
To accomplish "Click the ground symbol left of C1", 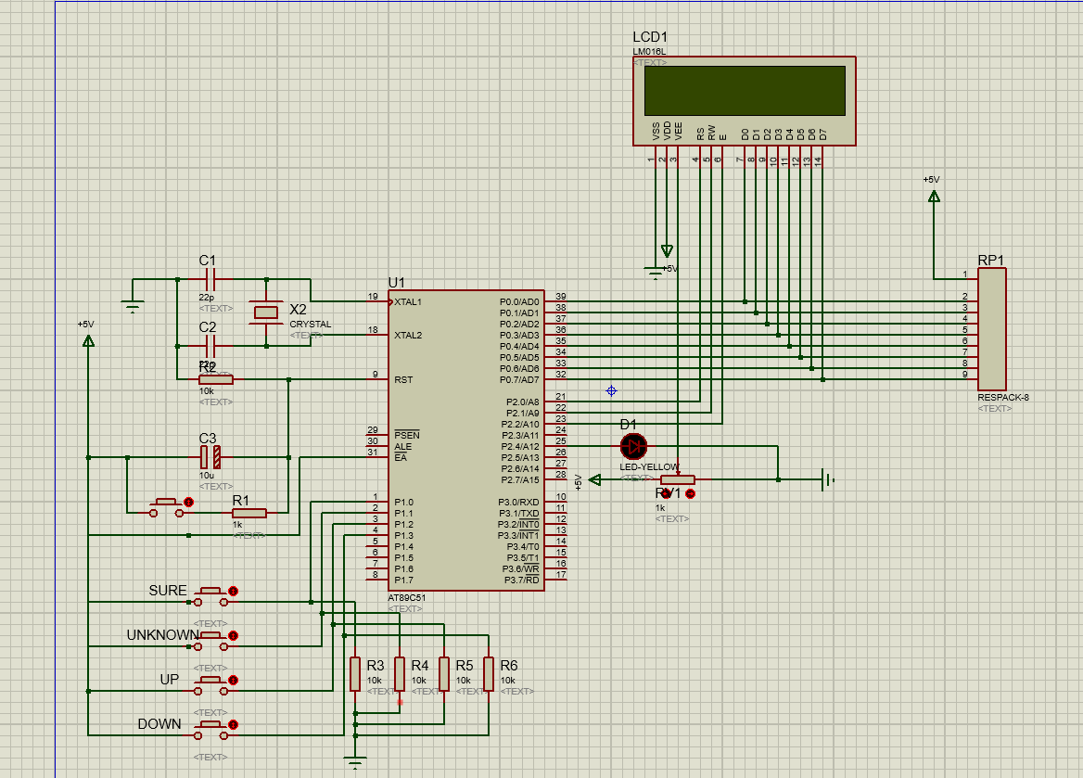I will coord(133,307).
